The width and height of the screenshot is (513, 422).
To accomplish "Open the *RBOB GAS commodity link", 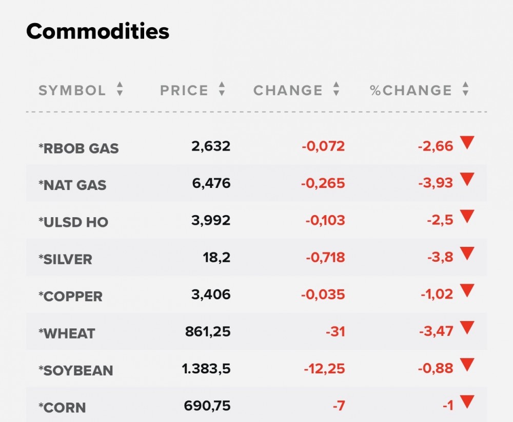I will [78, 149].
